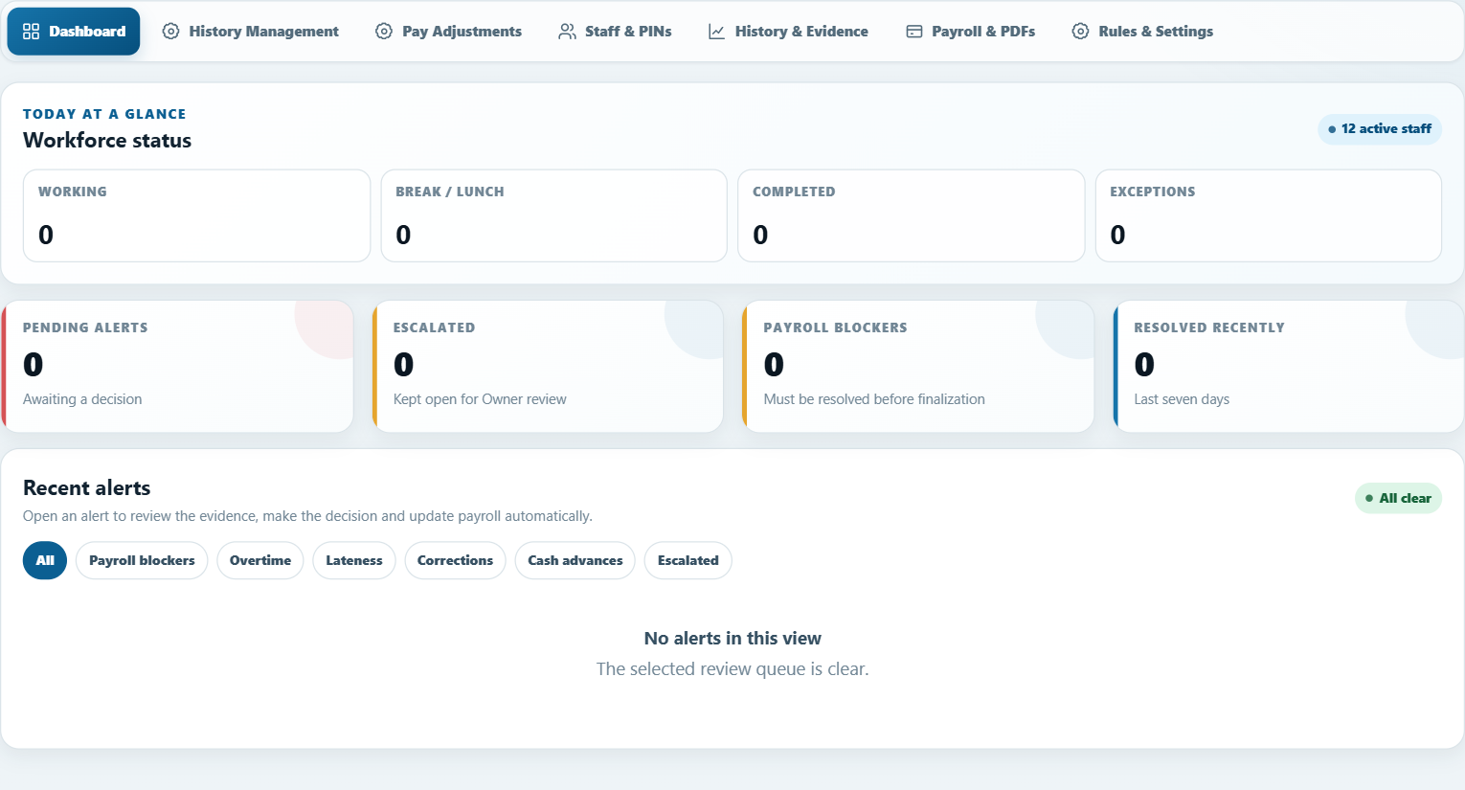Click 'Awaiting a decision' caption

tap(82, 399)
